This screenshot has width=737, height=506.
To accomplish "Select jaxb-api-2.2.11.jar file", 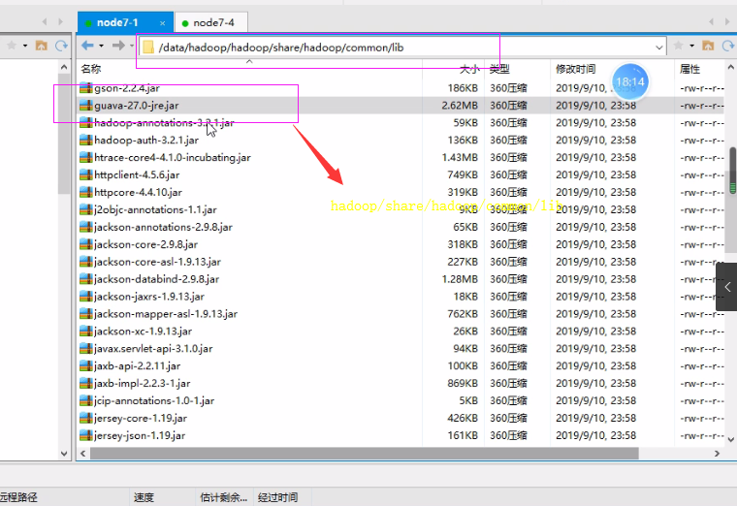I will (138, 366).
